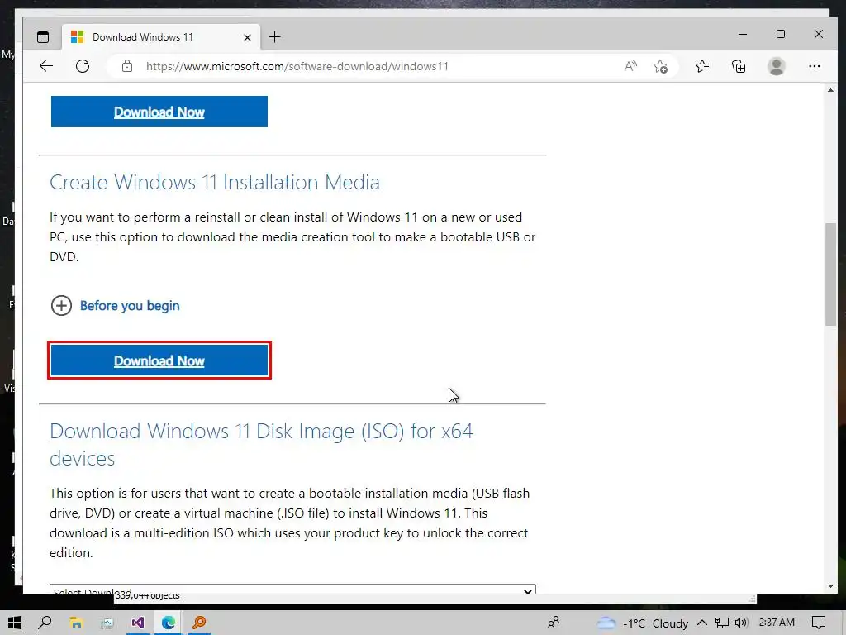Open the Windows Start menu
Screen dimensions: 846x635
point(15,623)
